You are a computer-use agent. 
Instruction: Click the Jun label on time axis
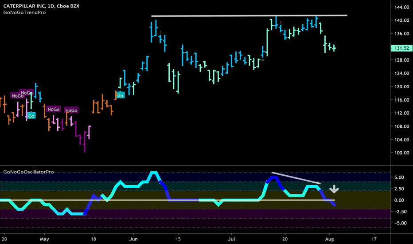[133, 239]
